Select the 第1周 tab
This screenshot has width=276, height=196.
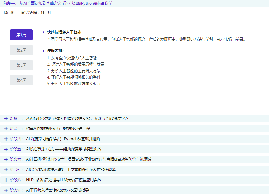[x=21, y=35]
